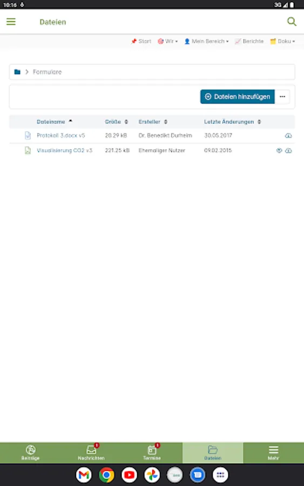Expand the Mein Bereich dropdown
Viewport: 304px width, 486px height.
[x=206, y=41]
